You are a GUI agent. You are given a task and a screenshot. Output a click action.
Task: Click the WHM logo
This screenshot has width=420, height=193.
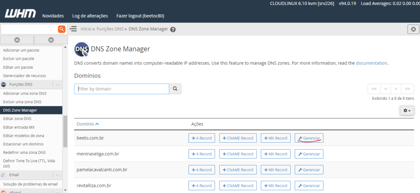click(x=21, y=14)
